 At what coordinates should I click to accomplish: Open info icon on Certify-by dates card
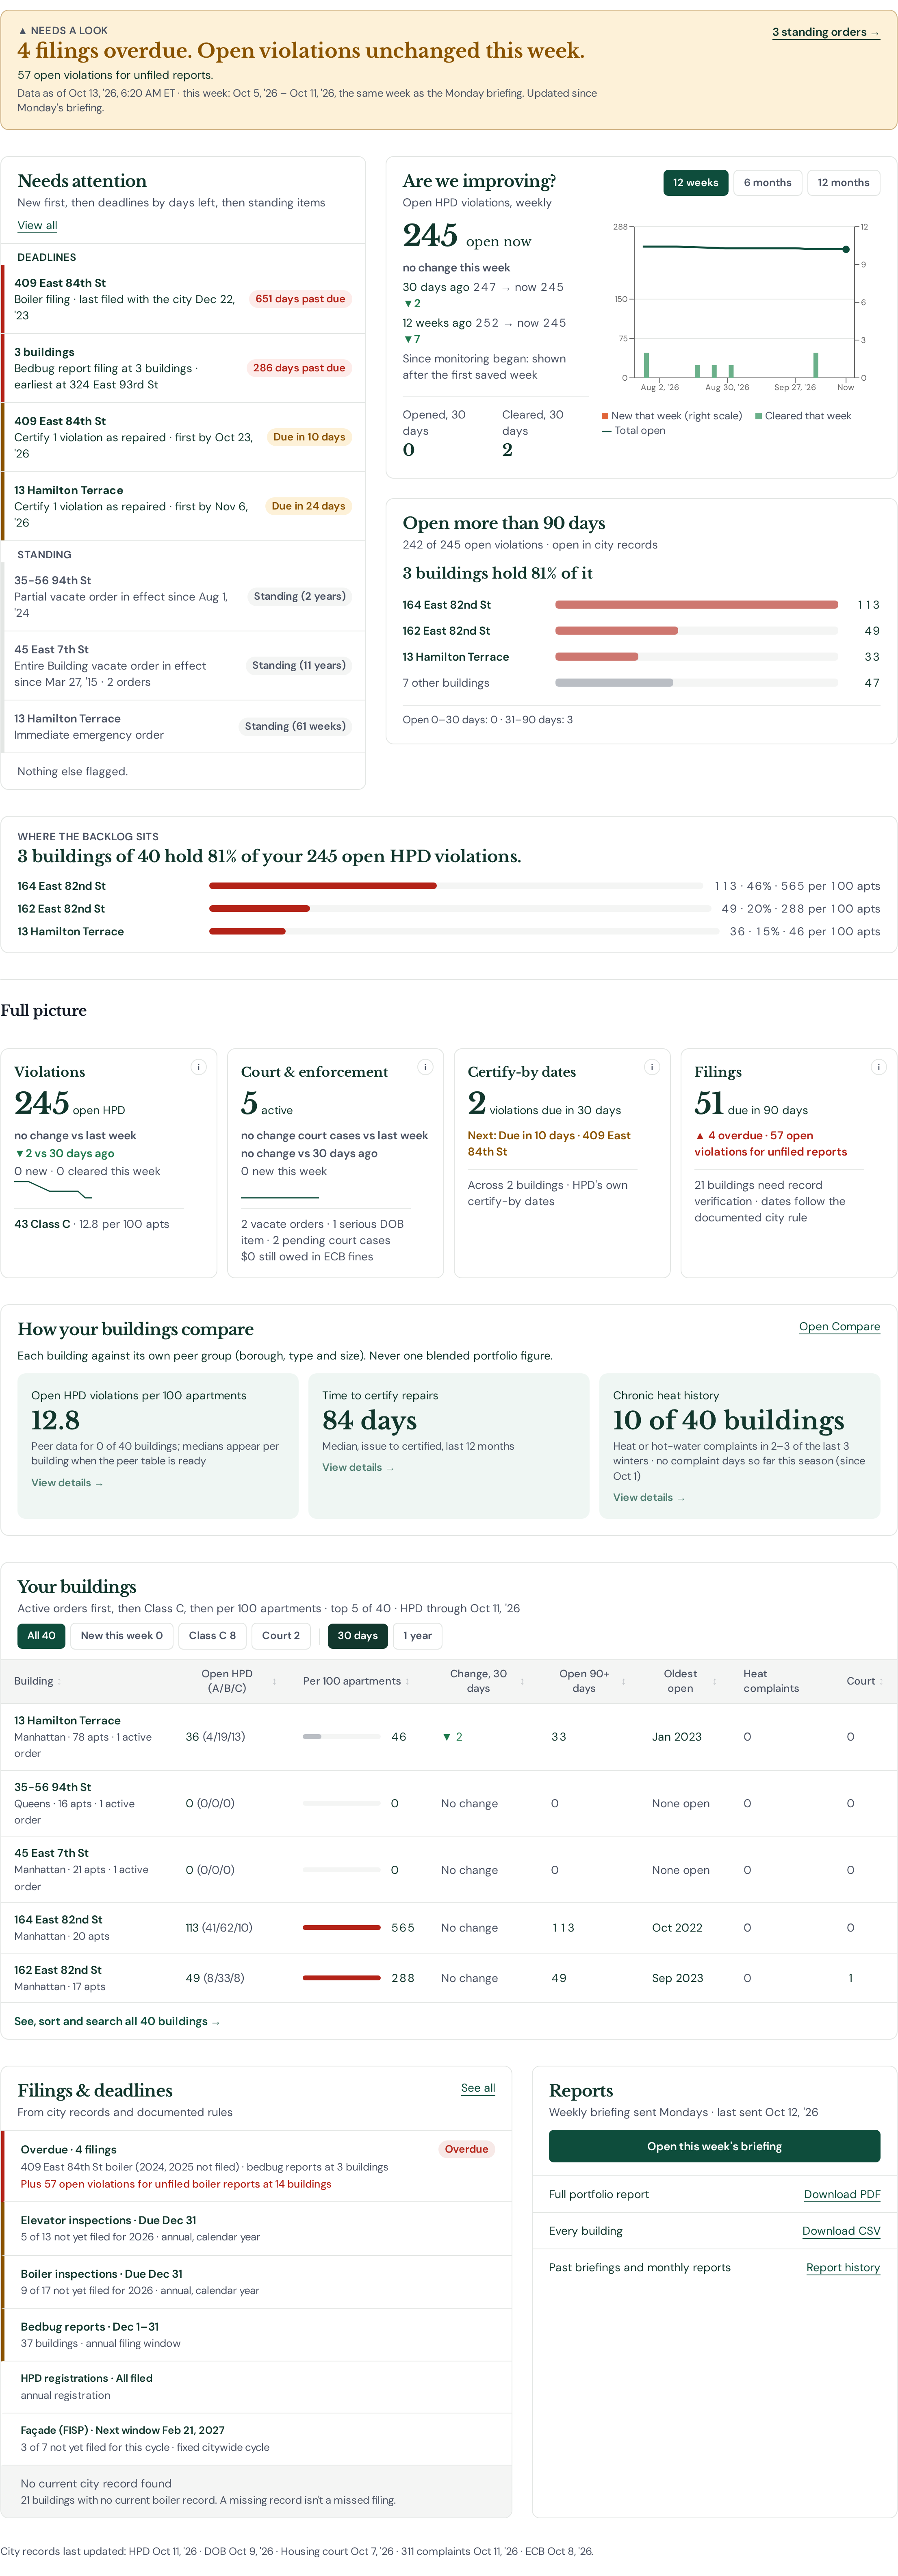(x=652, y=1067)
